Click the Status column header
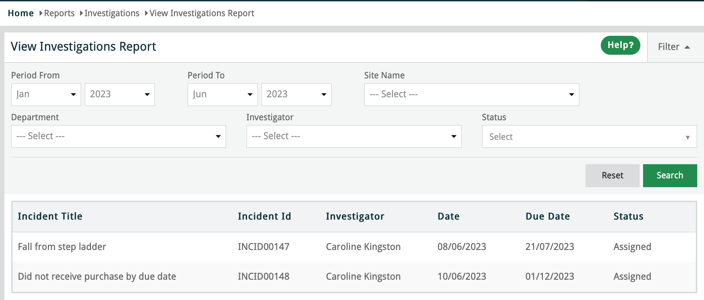 click(628, 217)
